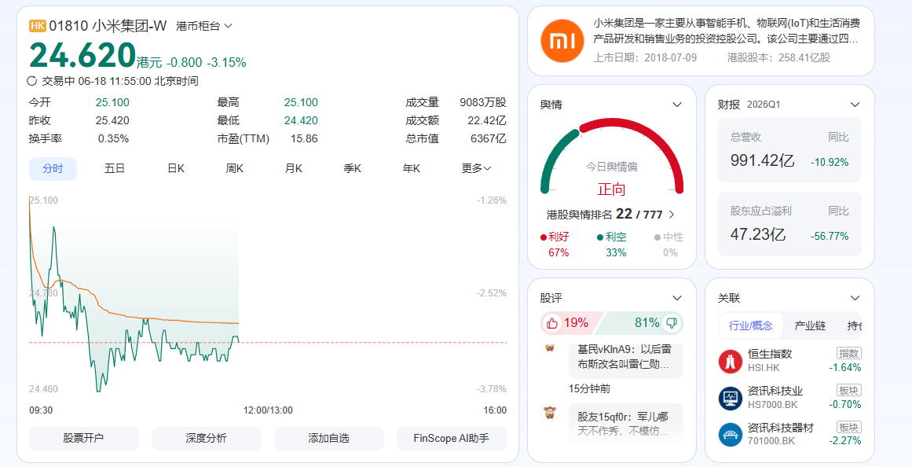Select the 分时 chart tab
912x467 pixels.
click(x=53, y=169)
